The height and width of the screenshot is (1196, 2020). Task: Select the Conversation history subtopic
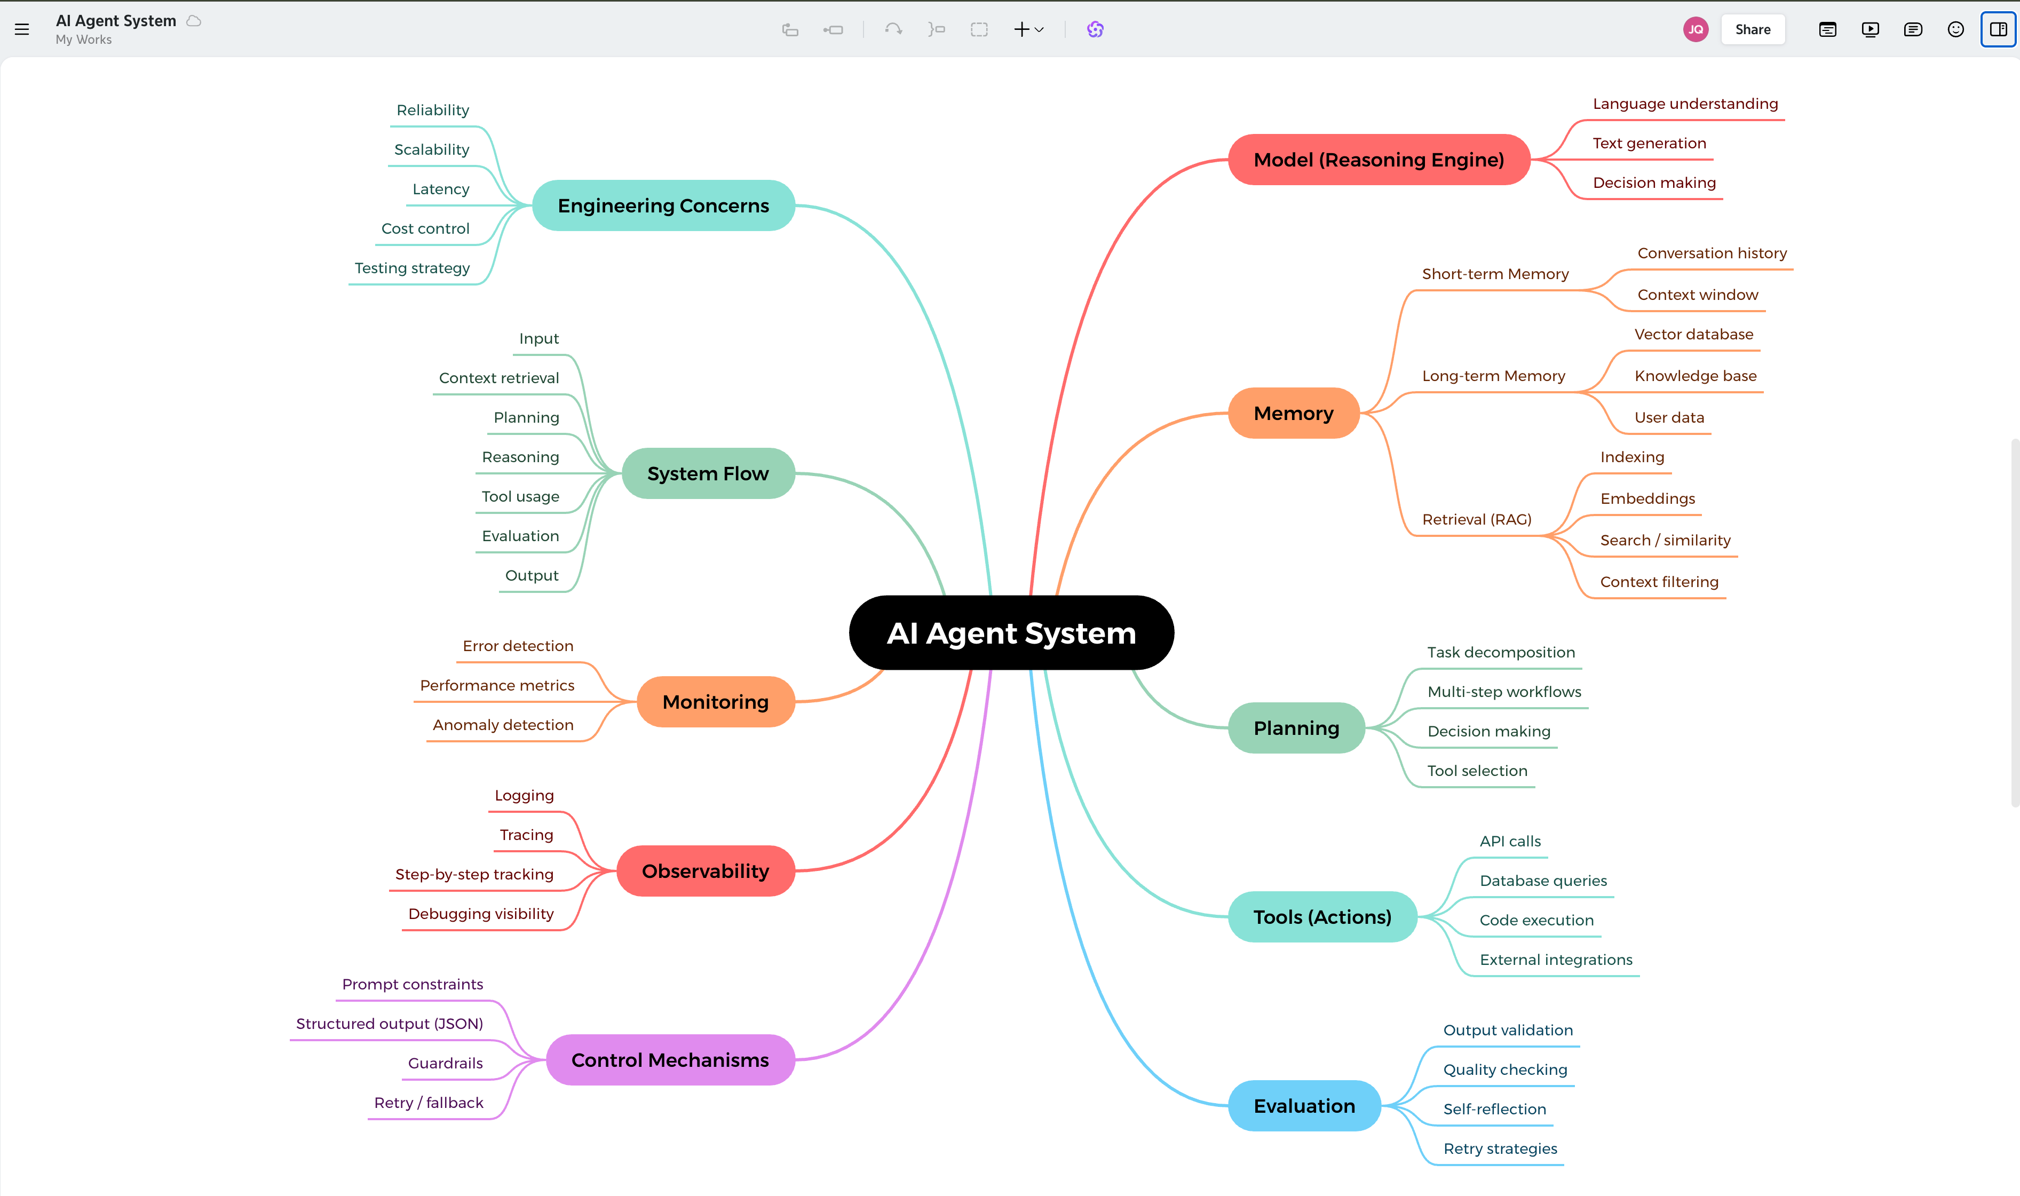pyautogui.click(x=1712, y=253)
